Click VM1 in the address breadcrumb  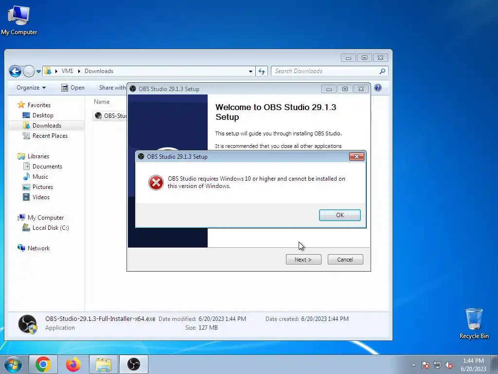[67, 71]
